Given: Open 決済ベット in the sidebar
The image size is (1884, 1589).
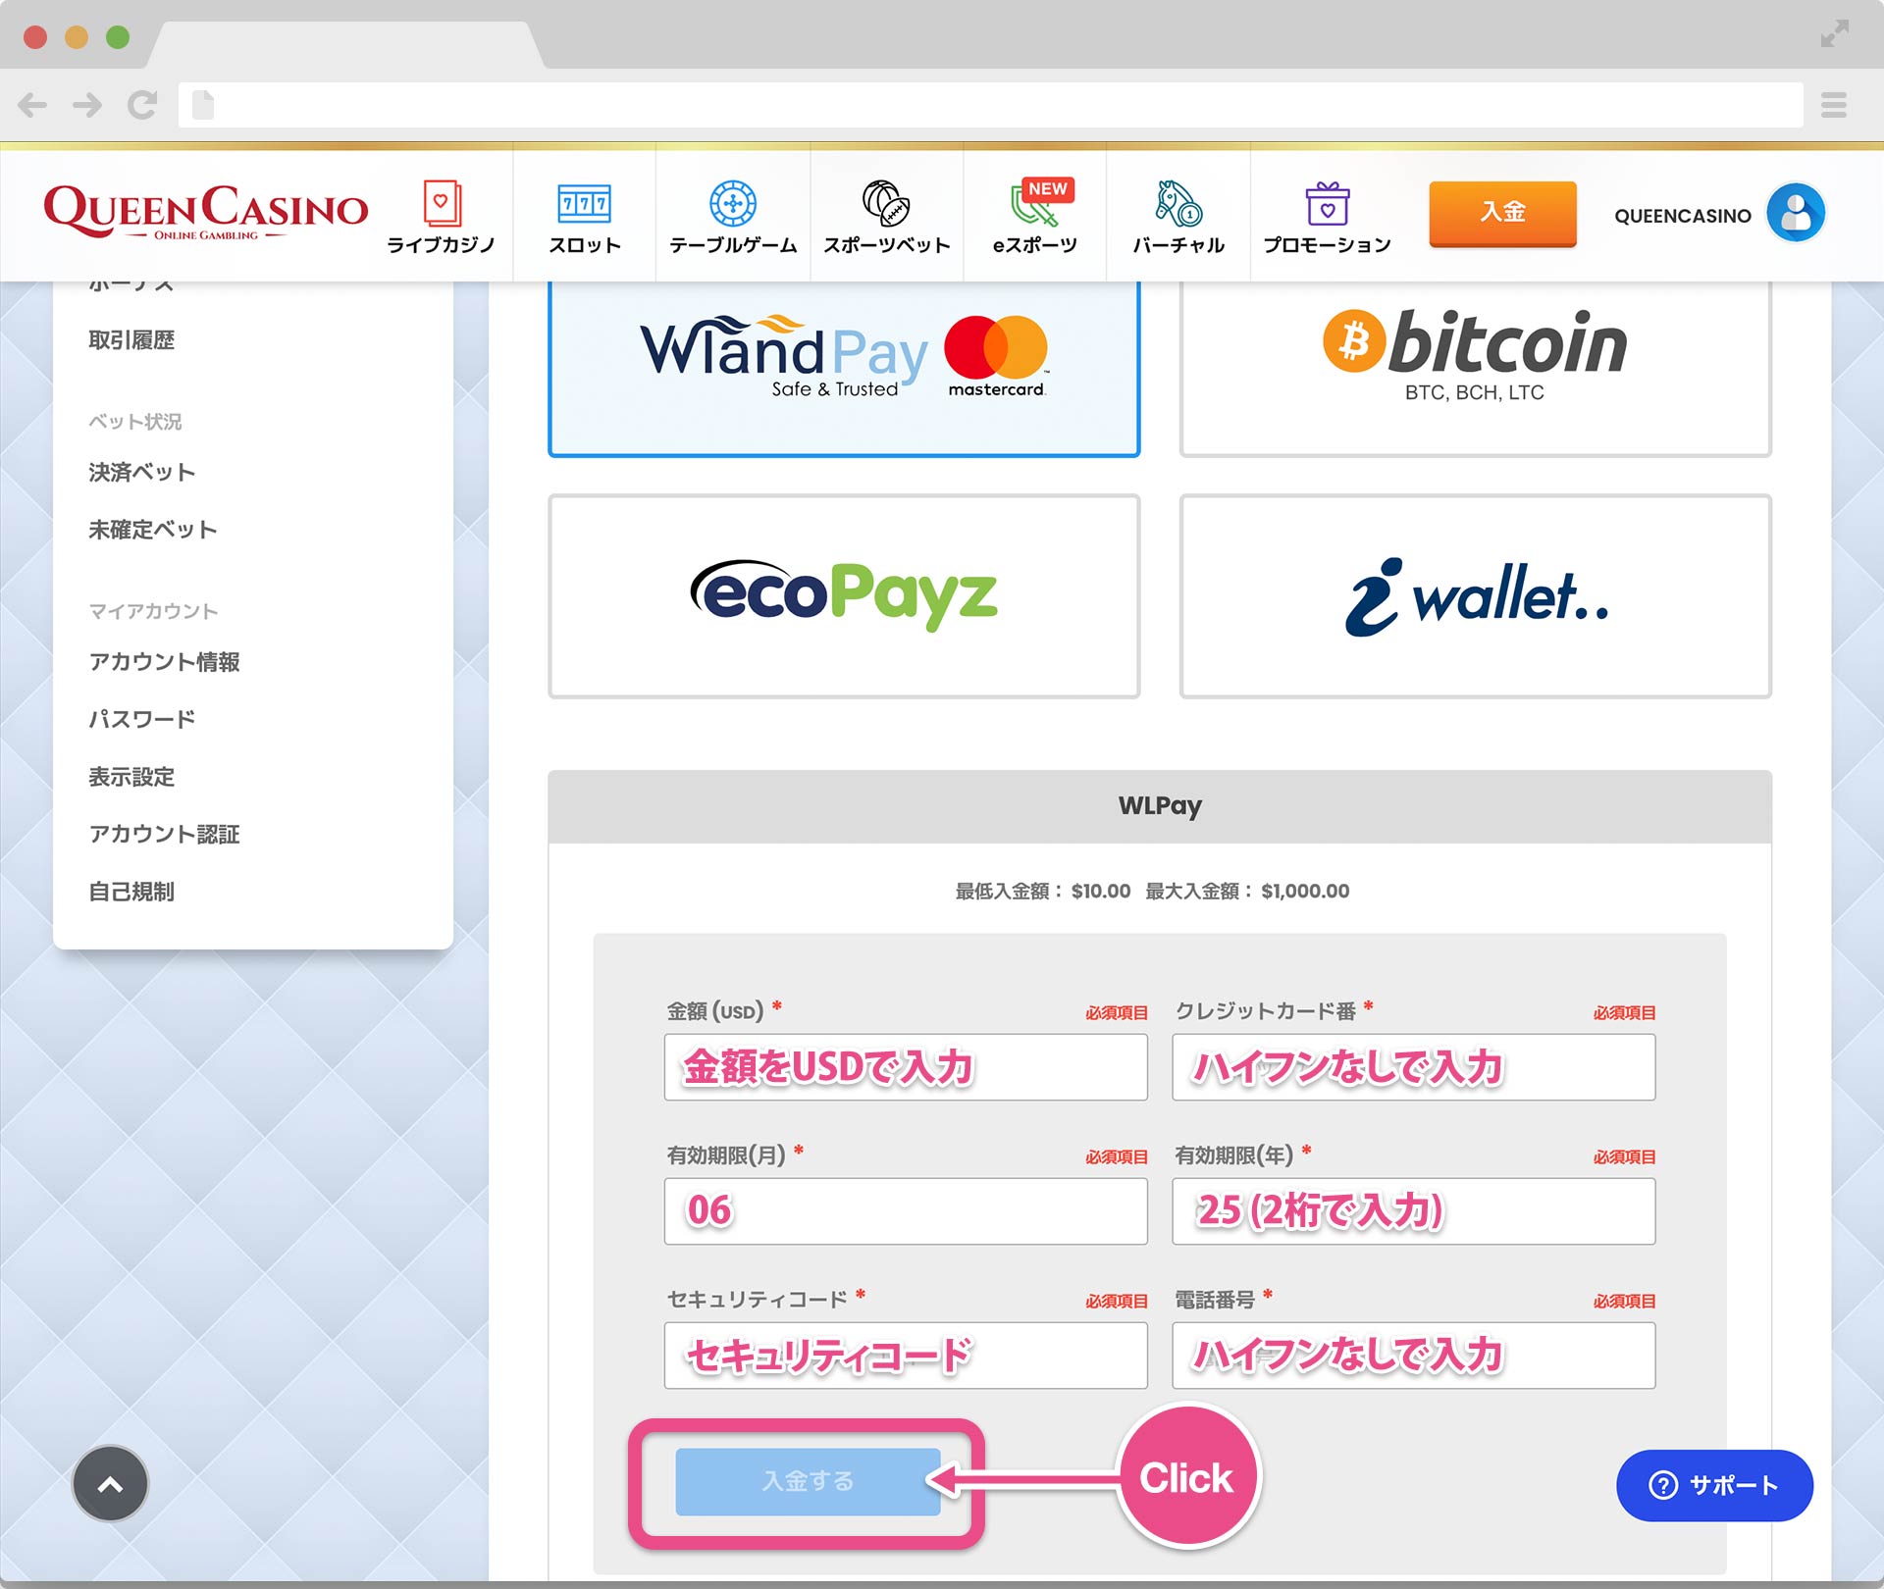Looking at the screenshot, I should point(142,473).
